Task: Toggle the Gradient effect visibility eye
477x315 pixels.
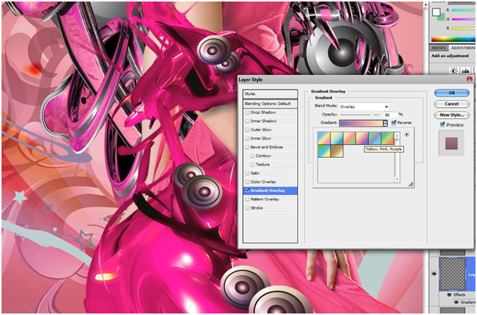Action: pyautogui.click(x=456, y=302)
